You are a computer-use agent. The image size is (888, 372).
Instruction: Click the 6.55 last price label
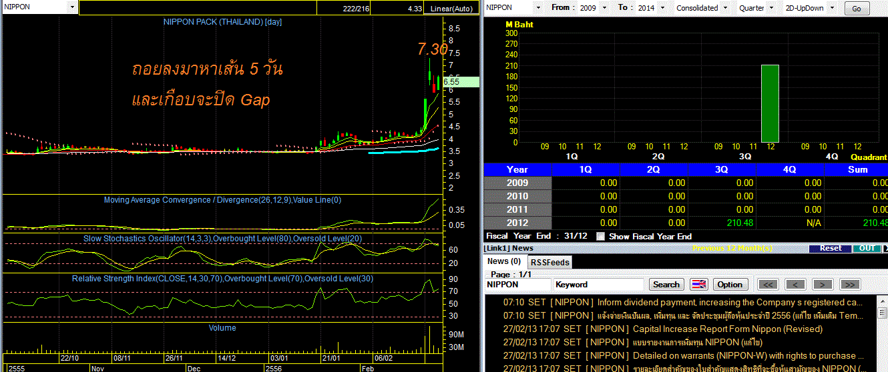coord(461,81)
